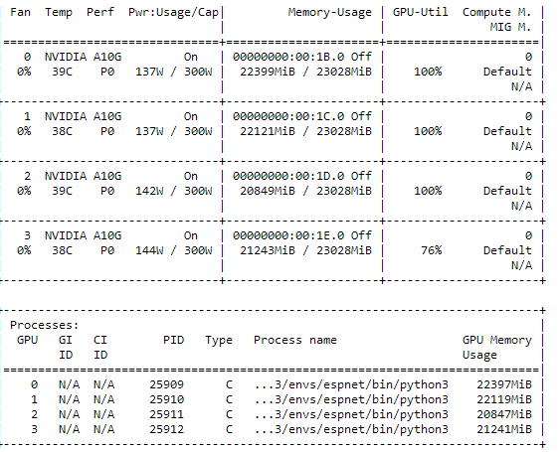
Task: Click the 'PID' column header
Action: [x=174, y=340]
